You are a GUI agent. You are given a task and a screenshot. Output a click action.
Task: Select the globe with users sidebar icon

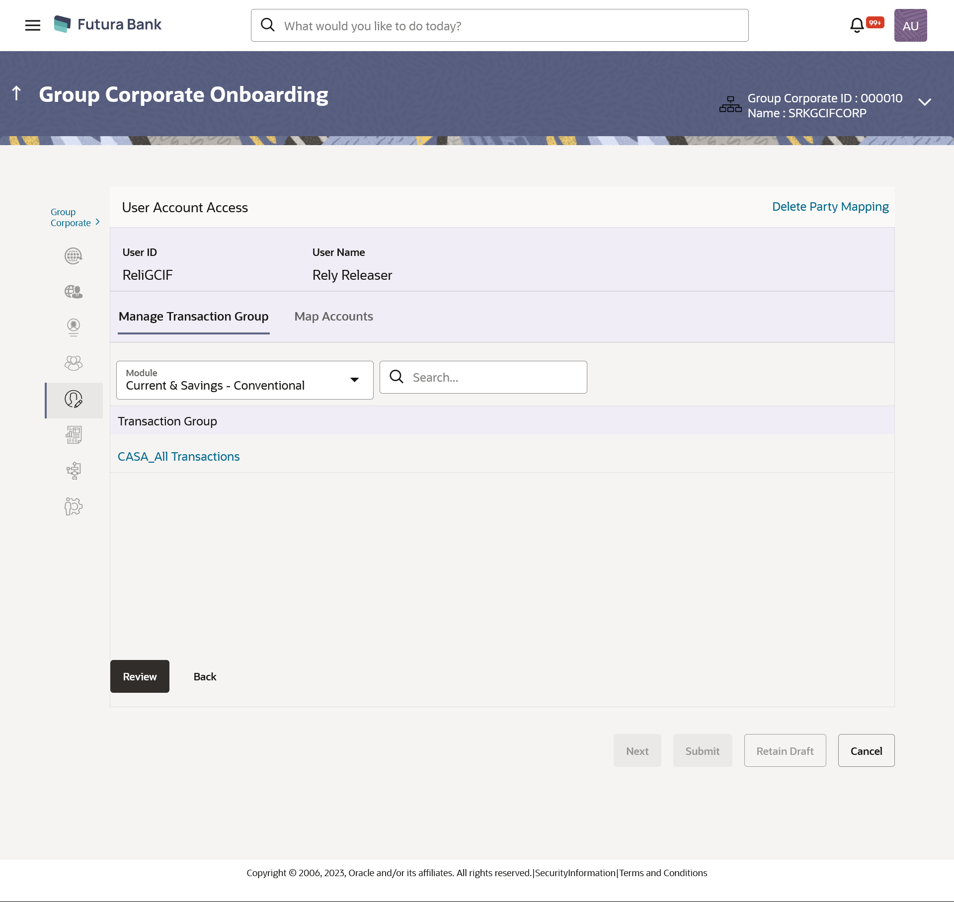pyautogui.click(x=74, y=292)
